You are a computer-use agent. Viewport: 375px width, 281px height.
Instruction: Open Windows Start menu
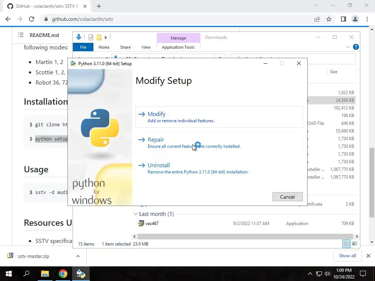pyautogui.click(x=9, y=274)
